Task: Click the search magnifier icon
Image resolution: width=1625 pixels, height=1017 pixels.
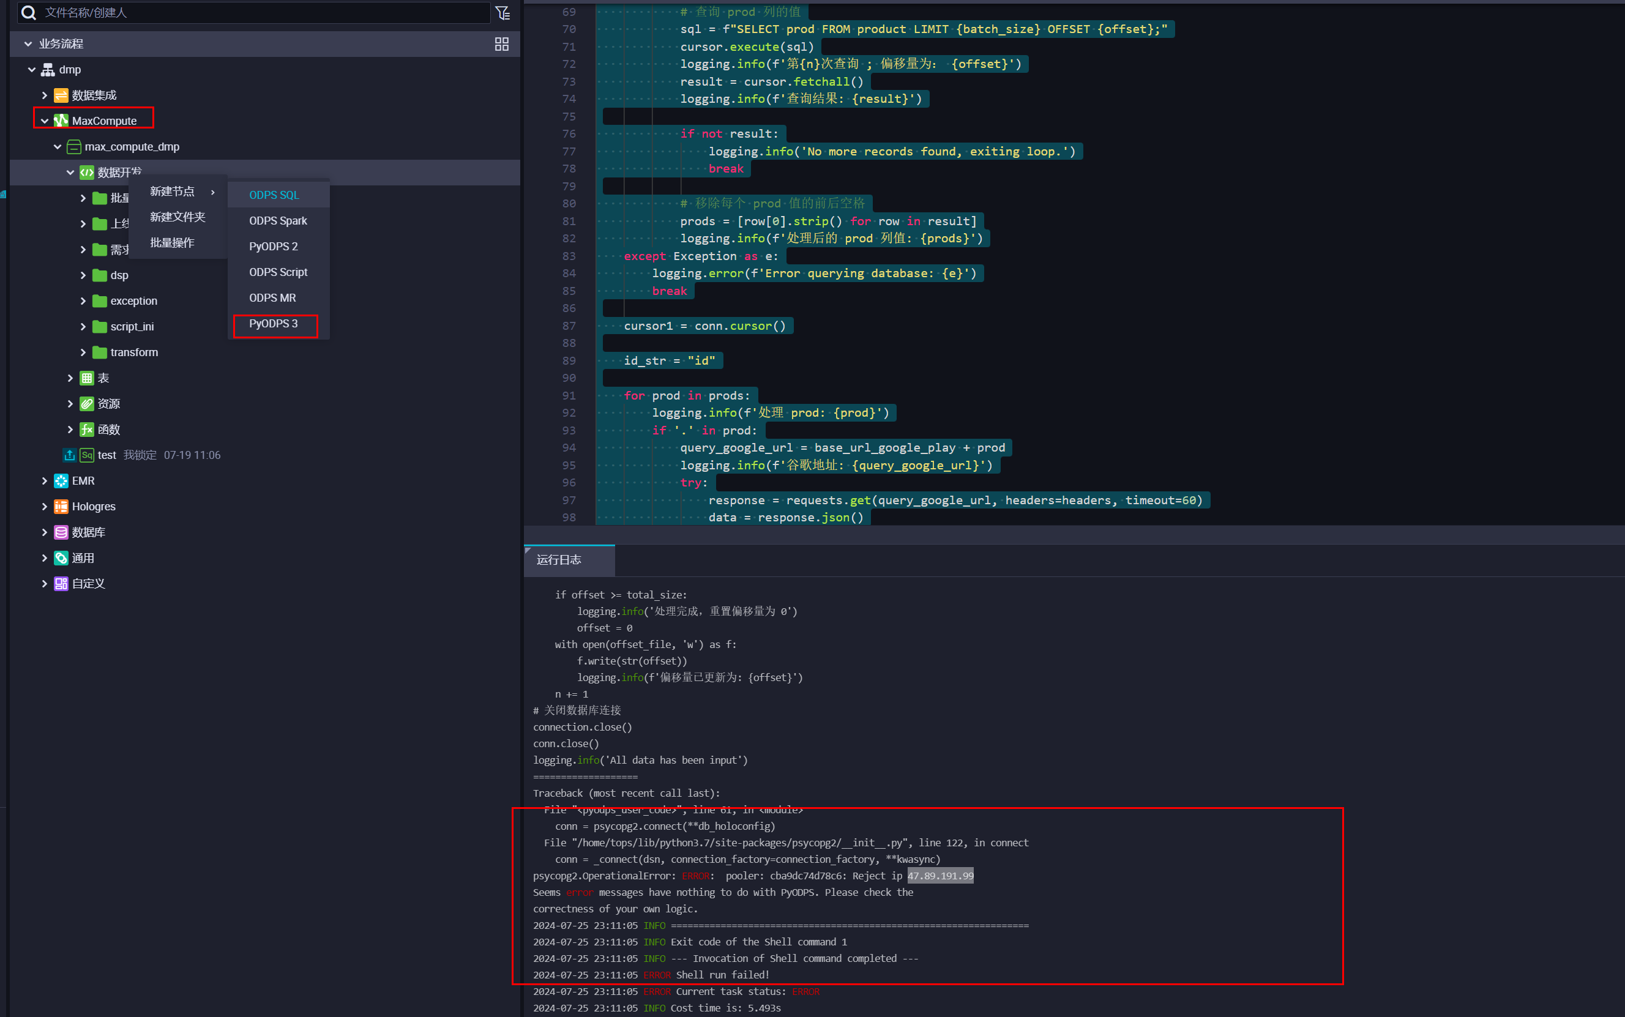Action: tap(28, 12)
